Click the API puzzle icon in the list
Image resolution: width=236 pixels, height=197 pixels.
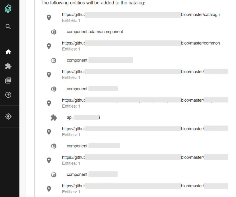tap(54, 117)
